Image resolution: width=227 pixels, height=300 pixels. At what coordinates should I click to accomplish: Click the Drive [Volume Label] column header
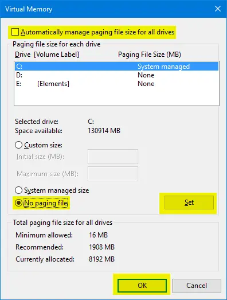47,54
